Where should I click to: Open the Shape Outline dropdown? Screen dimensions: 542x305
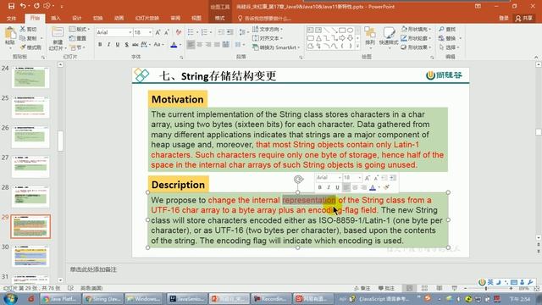tap(416, 38)
